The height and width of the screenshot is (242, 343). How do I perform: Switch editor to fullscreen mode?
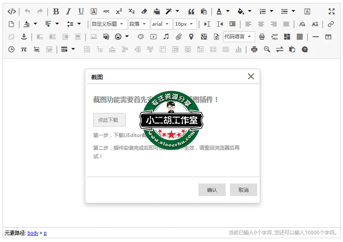pyautogui.click(x=331, y=12)
